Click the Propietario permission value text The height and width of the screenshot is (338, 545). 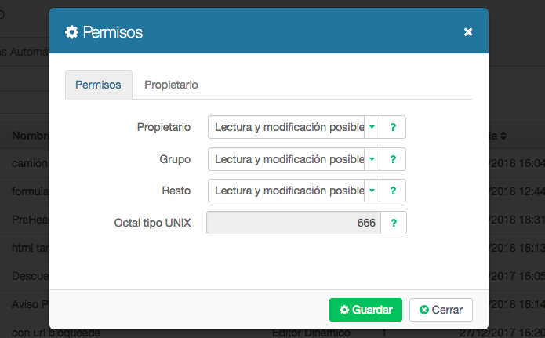[288, 127]
